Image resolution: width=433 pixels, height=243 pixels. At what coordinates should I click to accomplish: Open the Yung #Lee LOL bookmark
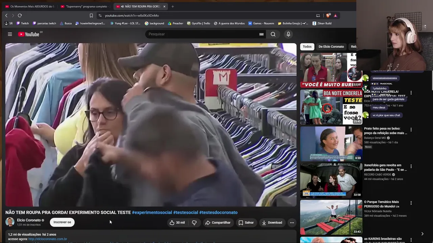coord(125,23)
